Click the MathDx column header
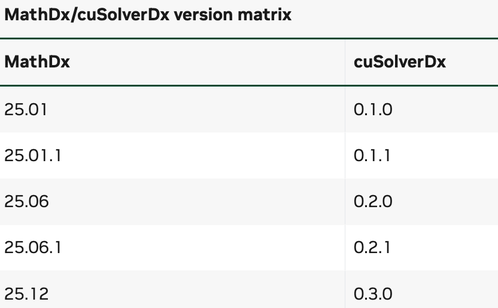Image resolution: width=498 pixels, height=308 pixels. (x=37, y=62)
